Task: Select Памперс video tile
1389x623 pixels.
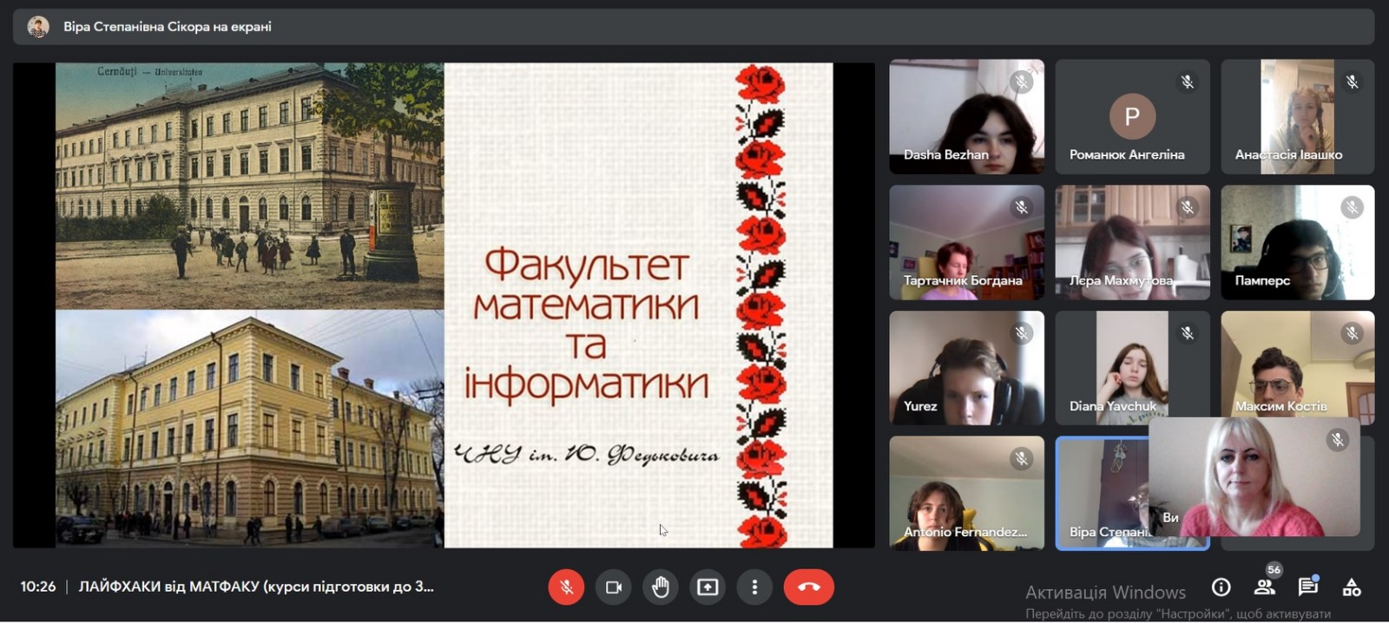Action: point(1298,242)
